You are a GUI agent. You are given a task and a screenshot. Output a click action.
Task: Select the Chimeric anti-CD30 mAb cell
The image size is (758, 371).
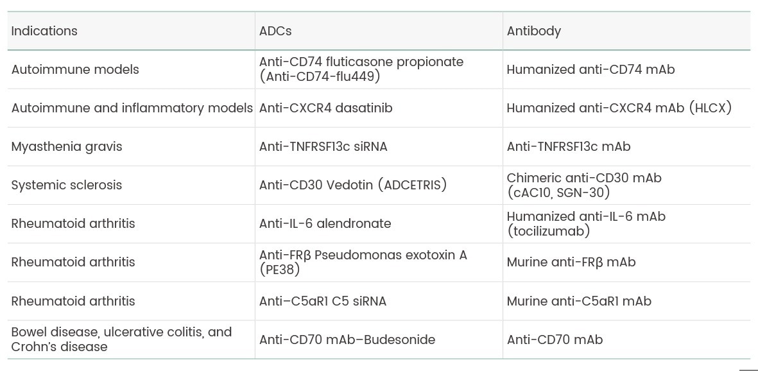[583, 185]
